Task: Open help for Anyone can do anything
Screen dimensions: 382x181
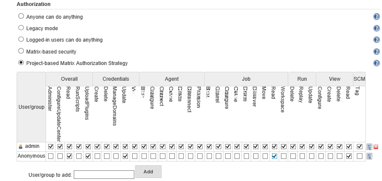Action: 376,17
